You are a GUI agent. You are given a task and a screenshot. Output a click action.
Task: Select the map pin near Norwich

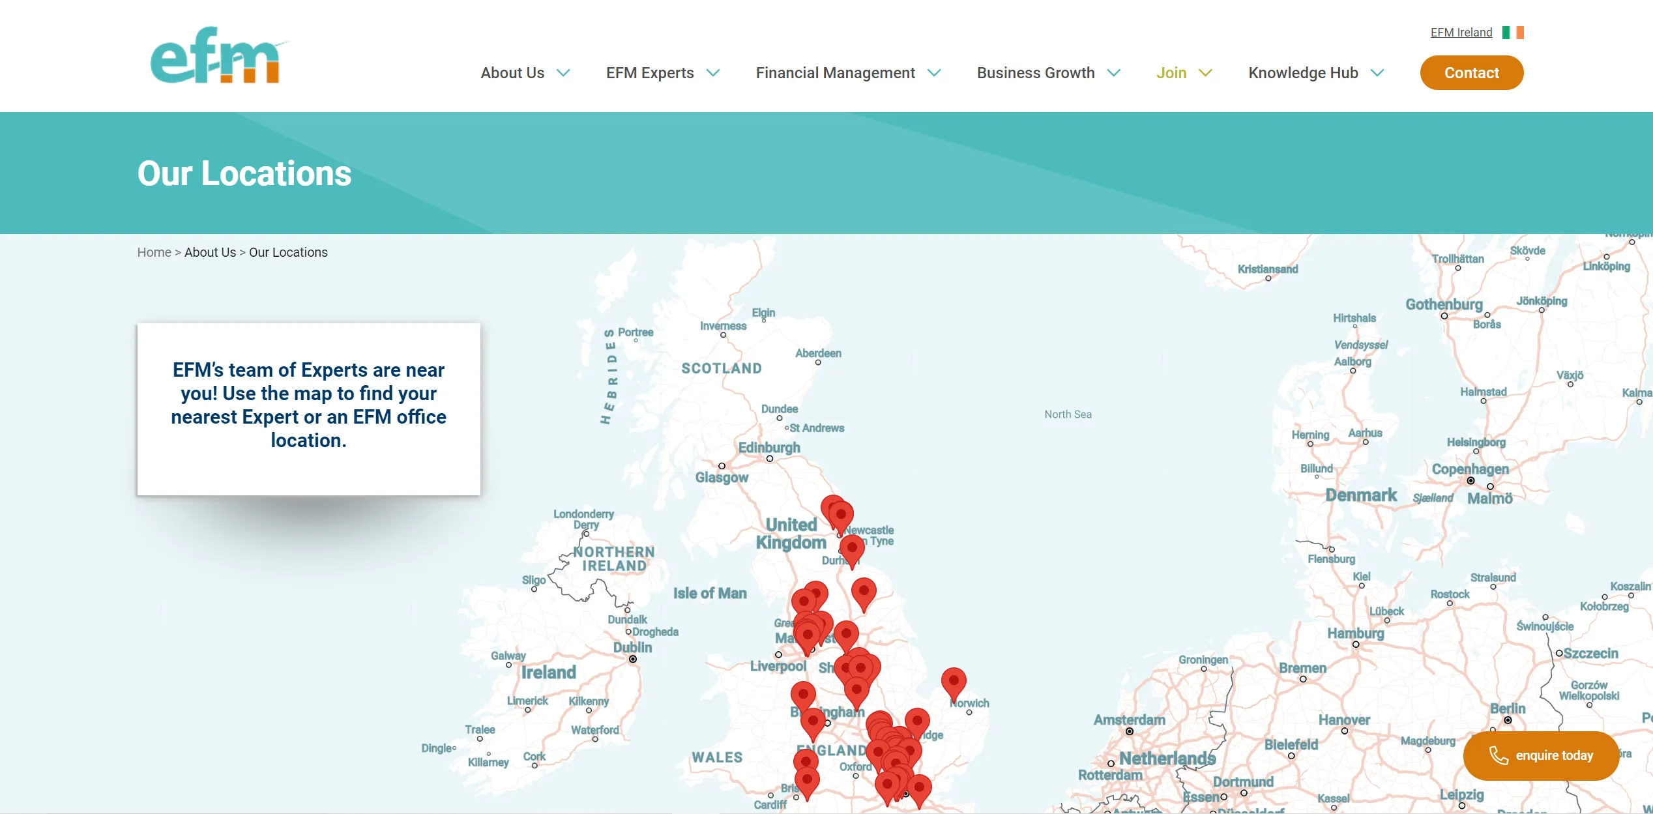click(953, 680)
